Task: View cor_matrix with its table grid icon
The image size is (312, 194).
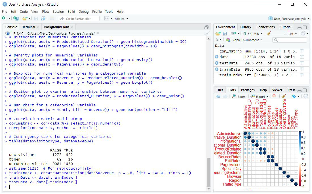Action: 302,51
